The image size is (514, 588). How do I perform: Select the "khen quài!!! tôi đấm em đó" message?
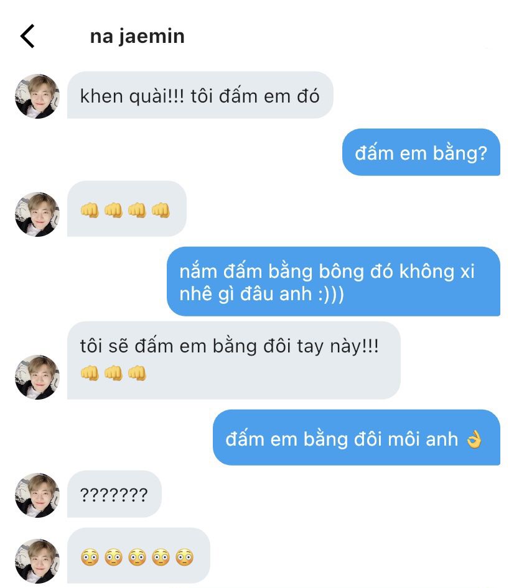pos(200,96)
